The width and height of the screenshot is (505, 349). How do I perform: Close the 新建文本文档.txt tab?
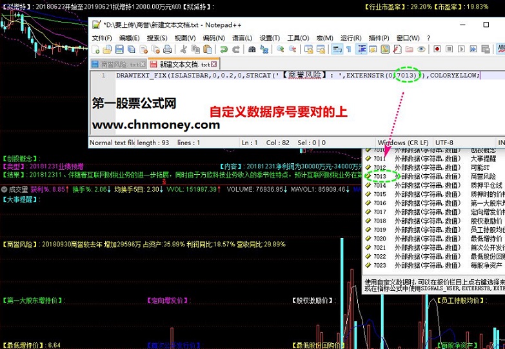[214, 65]
